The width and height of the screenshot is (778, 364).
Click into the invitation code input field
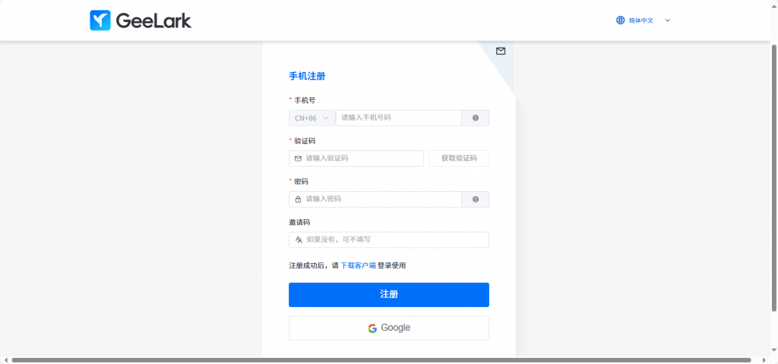[x=395, y=240]
